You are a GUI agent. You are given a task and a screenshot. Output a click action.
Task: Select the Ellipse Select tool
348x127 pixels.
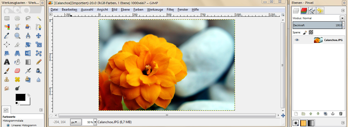(17, 18)
